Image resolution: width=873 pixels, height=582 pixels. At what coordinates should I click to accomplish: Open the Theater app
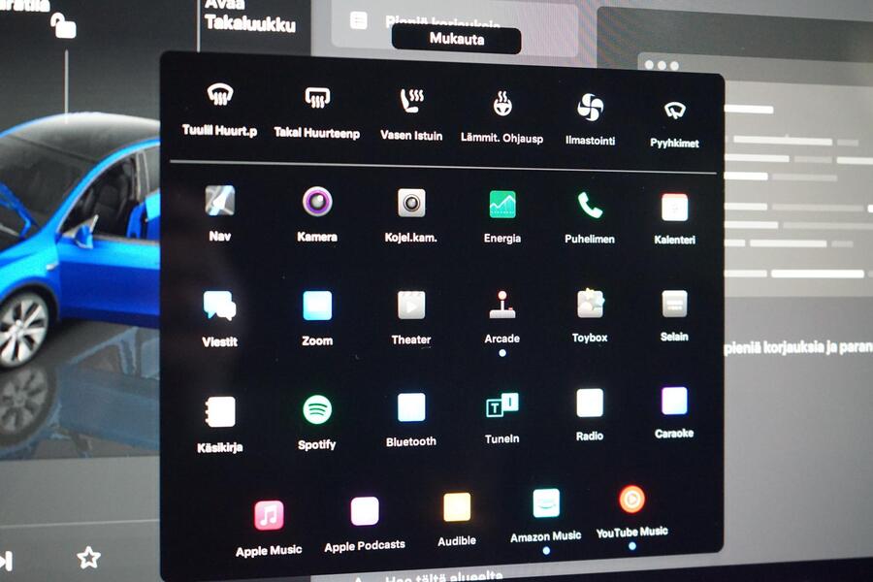[411, 305]
